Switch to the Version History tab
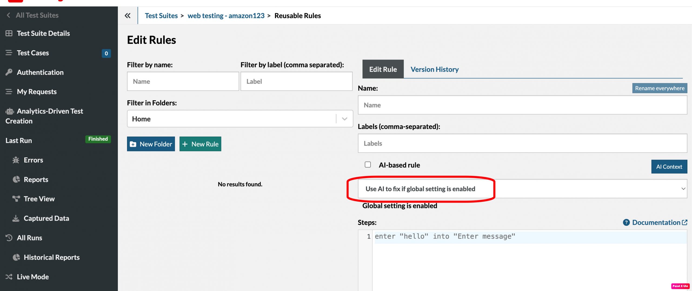The height and width of the screenshot is (291, 692). pyautogui.click(x=434, y=70)
